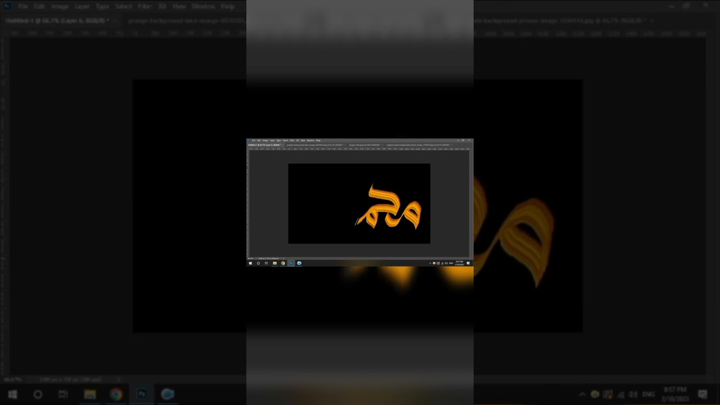Open Google Chrome from the centered taskbar
The height and width of the screenshot is (405, 720).
pos(283,263)
